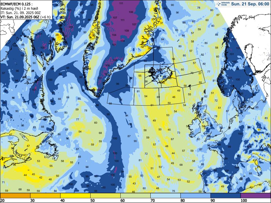Pick the dark navy 90–100 legend swatch
The height and width of the screenshot is (203, 271).
pos(225,196)
